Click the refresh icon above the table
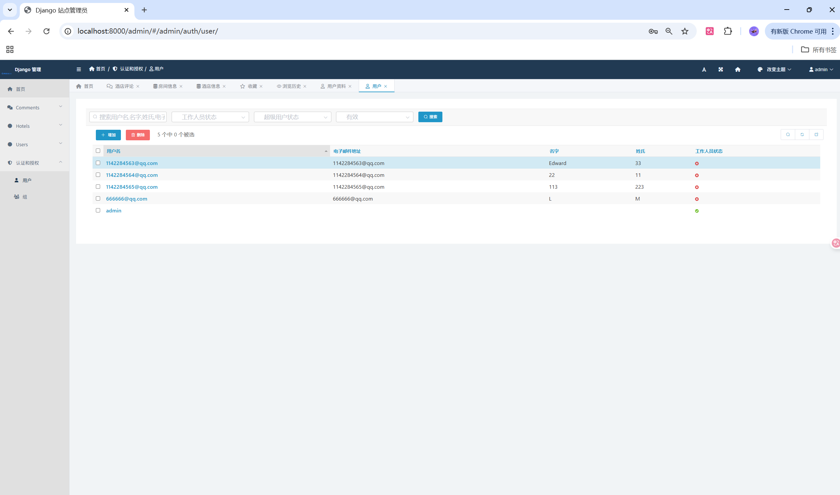This screenshot has height=495, width=840. pos(802,135)
